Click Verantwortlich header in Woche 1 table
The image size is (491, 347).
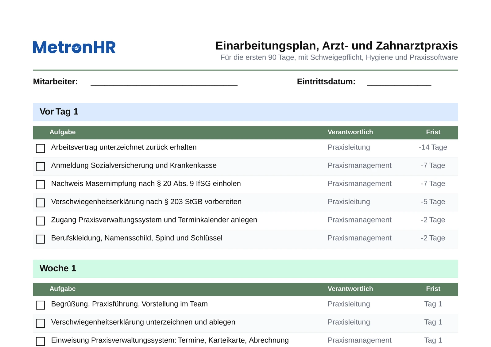[350, 289]
